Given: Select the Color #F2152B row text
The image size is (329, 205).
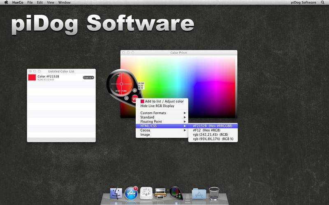Looking at the screenshot, I should (48, 76).
